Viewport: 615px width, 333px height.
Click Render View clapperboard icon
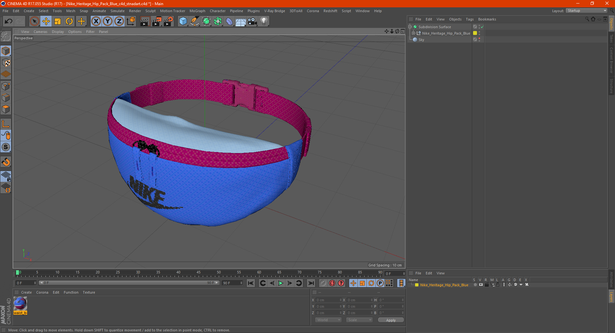(145, 21)
